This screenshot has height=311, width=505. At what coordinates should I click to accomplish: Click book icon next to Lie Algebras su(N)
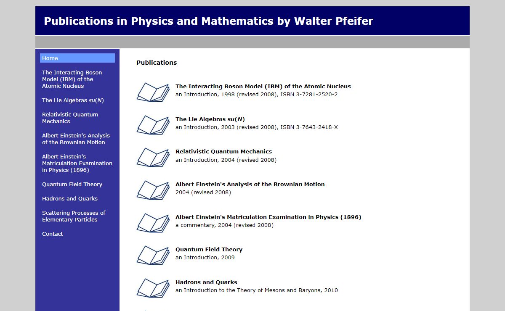(x=153, y=124)
